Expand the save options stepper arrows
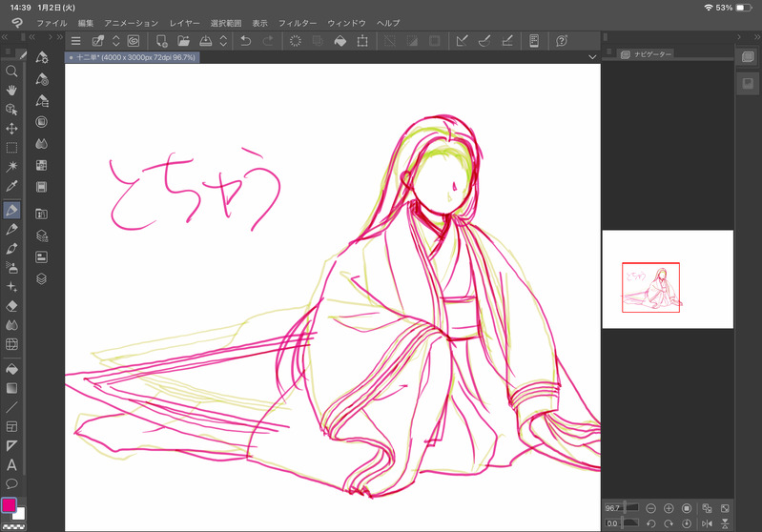Viewport: 762px width, 532px height. (x=223, y=41)
